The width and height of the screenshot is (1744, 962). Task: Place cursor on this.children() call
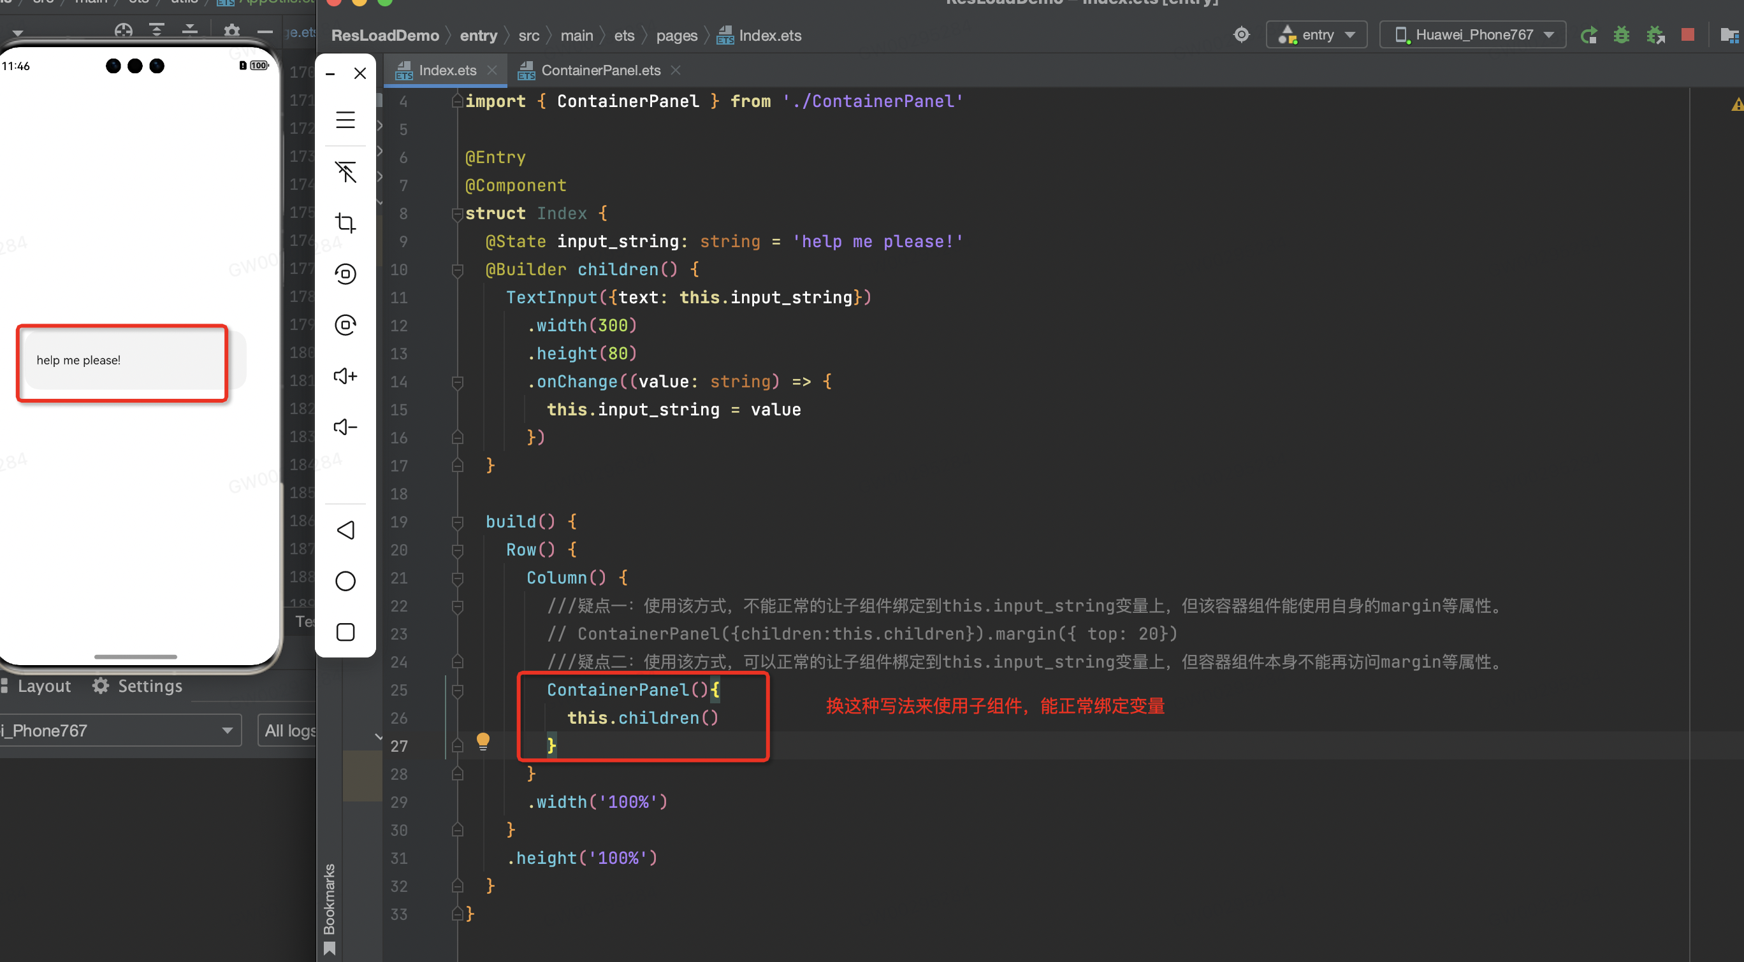[x=643, y=719]
